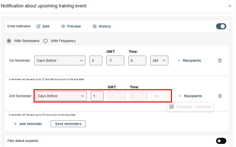Click the 2nd Reminder days count field
The width and height of the screenshot is (236, 147).
[97, 96]
